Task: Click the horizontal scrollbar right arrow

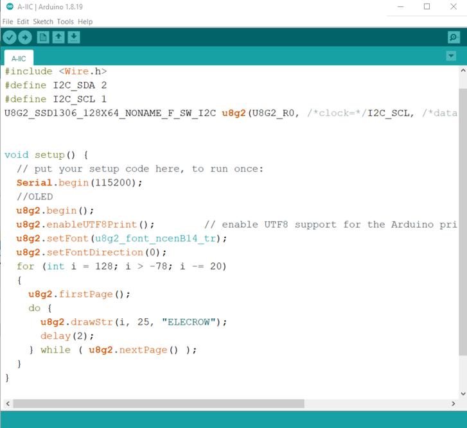Action: pos(454,404)
